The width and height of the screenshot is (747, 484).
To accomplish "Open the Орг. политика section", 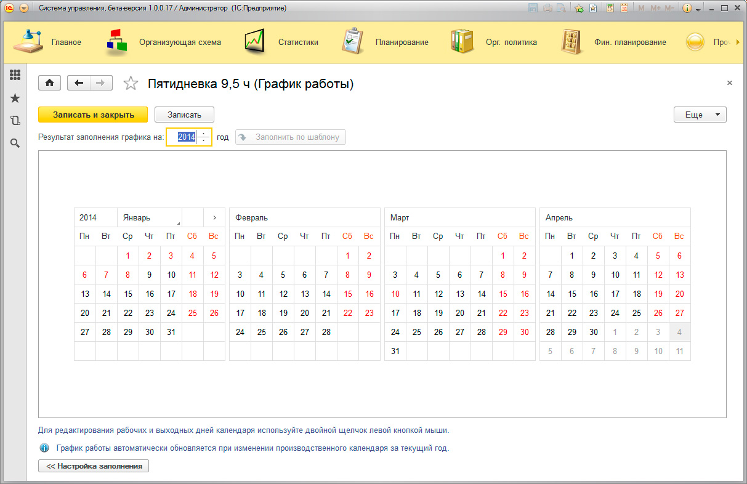I will [x=494, y=42].
